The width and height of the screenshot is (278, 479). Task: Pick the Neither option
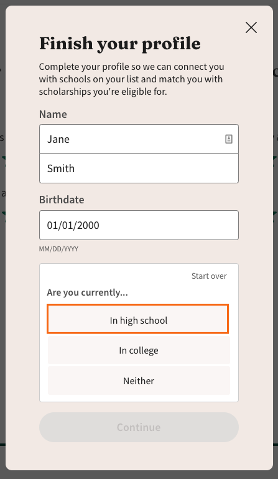[x=139, y=380]
